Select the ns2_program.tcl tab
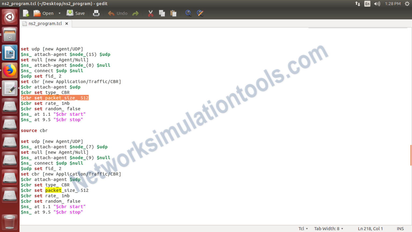Viewport: 412px width, 232px height. (x=45, y=23)
